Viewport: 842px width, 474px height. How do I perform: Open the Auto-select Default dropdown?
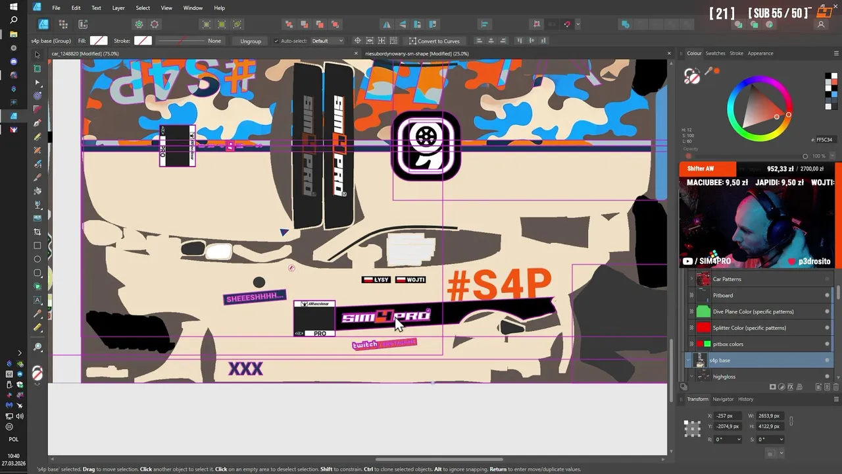pyautogui.click(x=327, y=41)
